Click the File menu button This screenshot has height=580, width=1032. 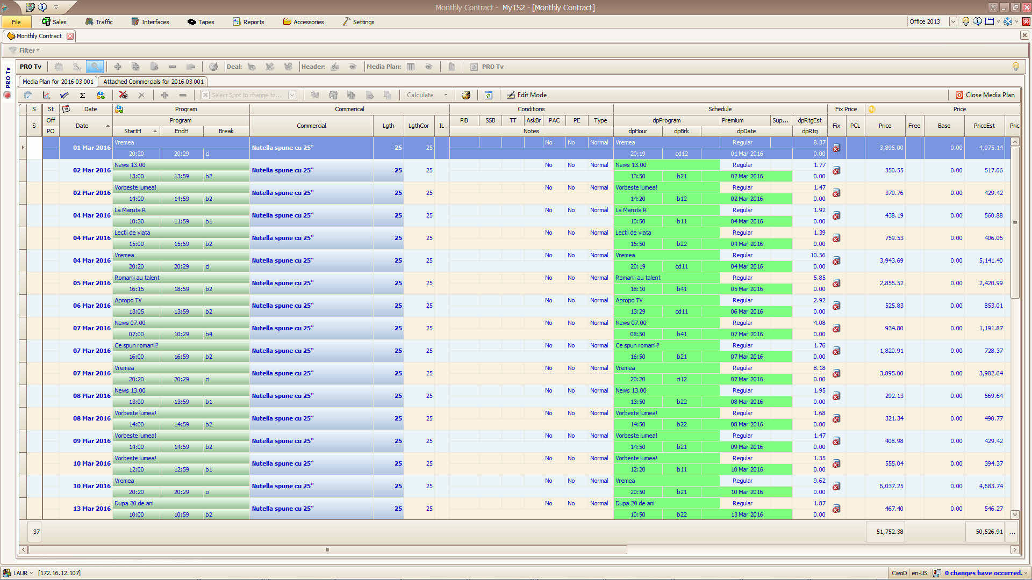(16, 22)
